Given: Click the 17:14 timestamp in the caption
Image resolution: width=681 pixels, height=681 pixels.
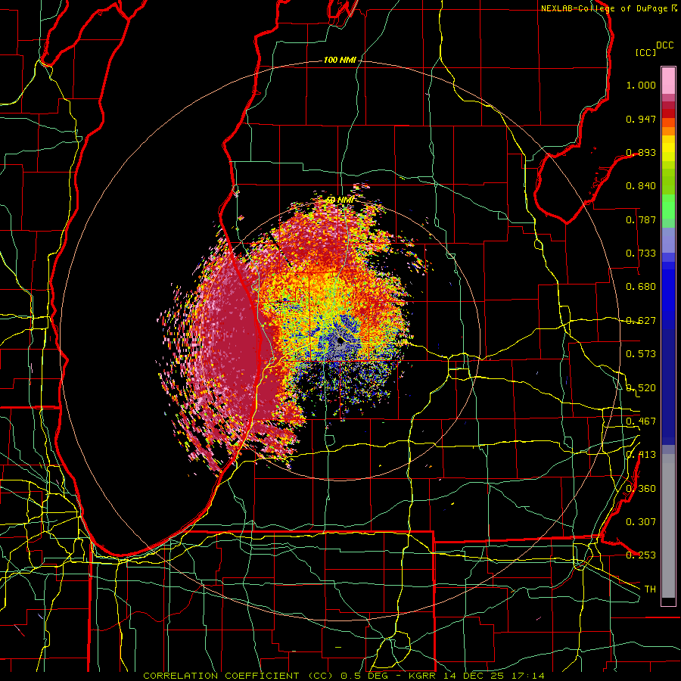Looking at the screenshot, I should point(527,676).
